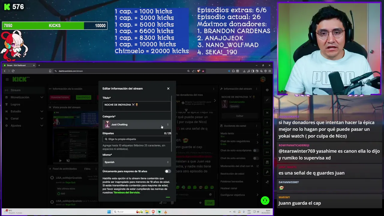Switch to Stream - Kick Dashboard tab

[19, 65]
